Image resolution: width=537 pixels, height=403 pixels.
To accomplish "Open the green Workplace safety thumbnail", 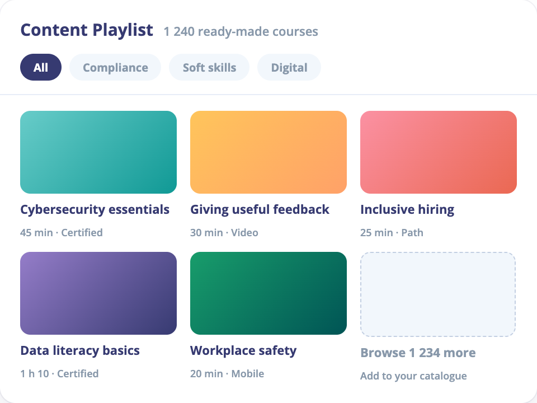I will (268, 293).
